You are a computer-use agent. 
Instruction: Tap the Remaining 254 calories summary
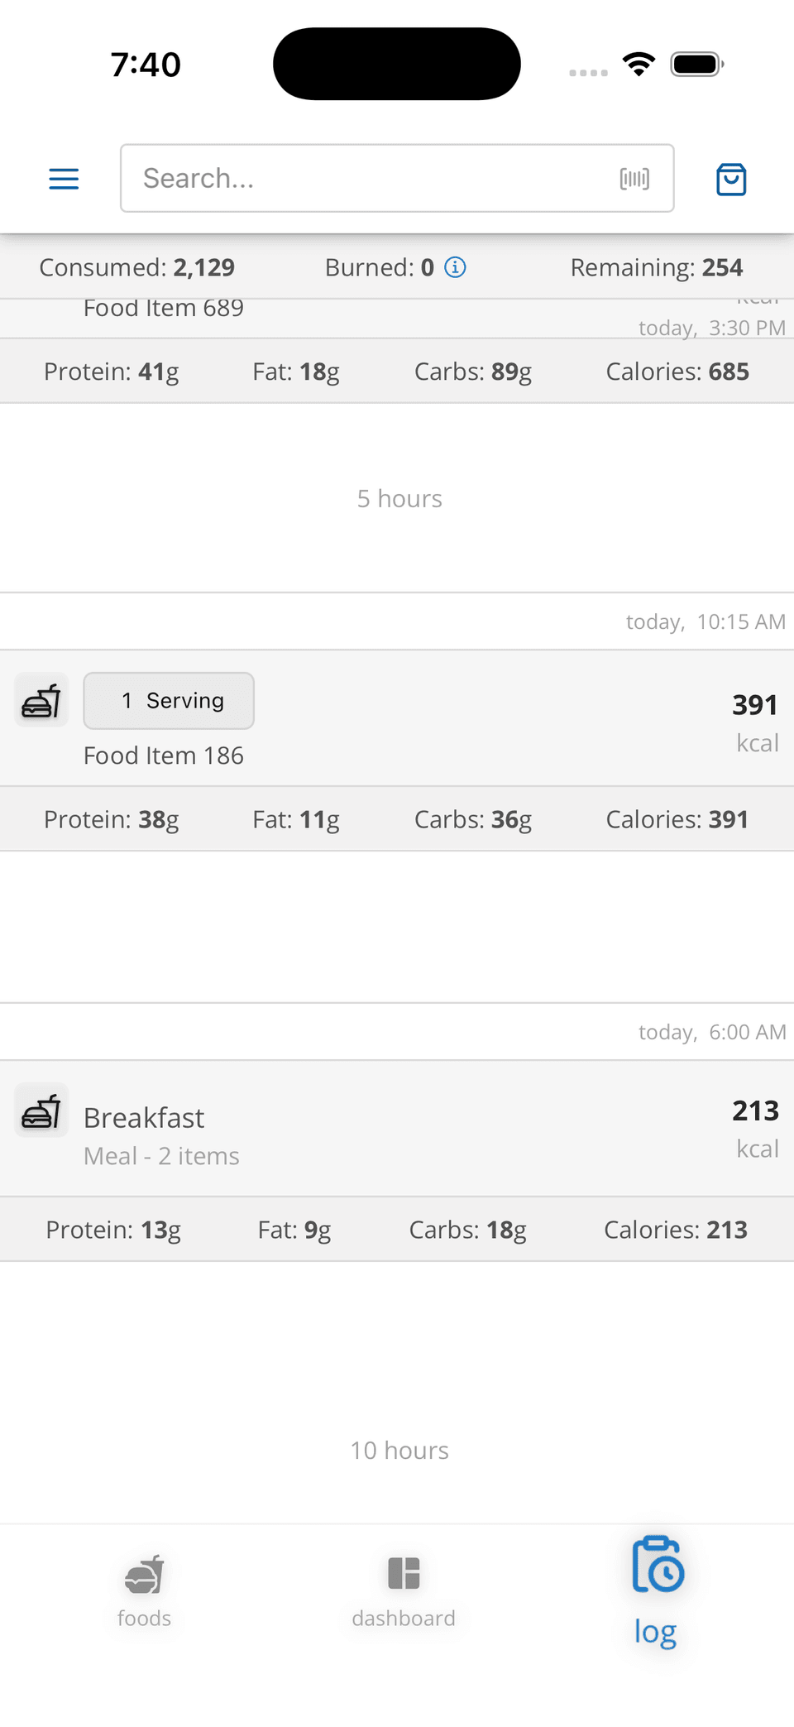pos(657,267)
